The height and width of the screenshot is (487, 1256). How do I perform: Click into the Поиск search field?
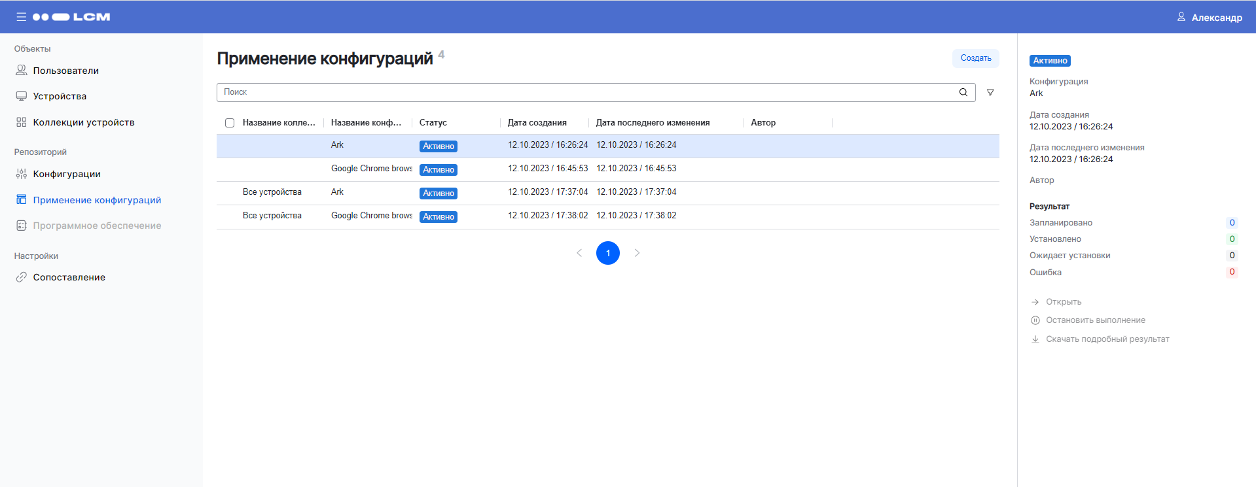(586, 92)
